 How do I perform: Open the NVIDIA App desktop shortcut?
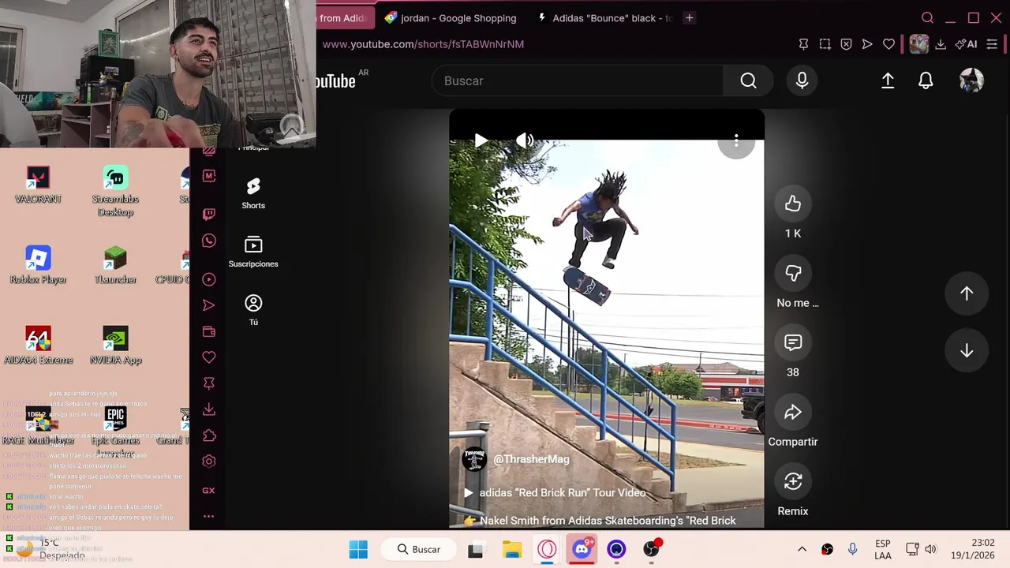[x=115, y=346]
